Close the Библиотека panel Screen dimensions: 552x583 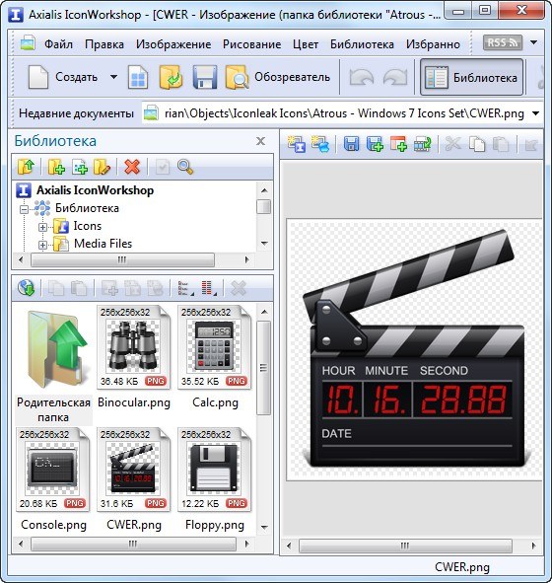[261, 141]
